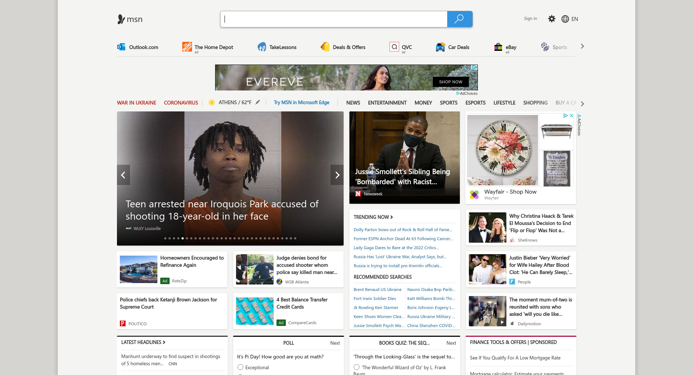Screen dimensions: 693x375
Task: Click the blue search magnifier button
Action: click(x=459, y=19)
